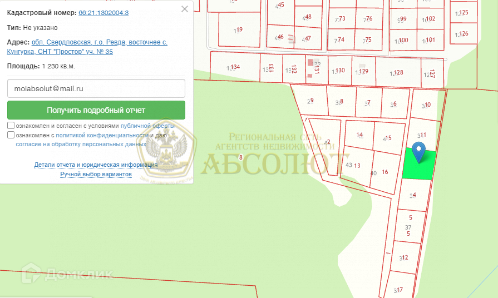
Task: Select parcel 129 on the map
Action: pos(363,71)
